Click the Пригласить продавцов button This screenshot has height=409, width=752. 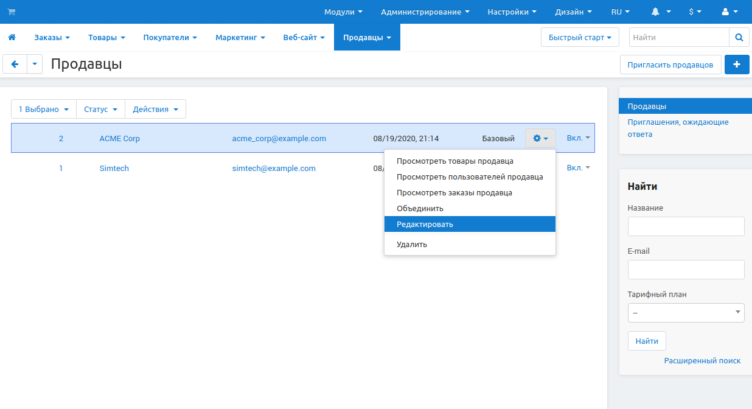pyautogui.click(x=670, y=65)
